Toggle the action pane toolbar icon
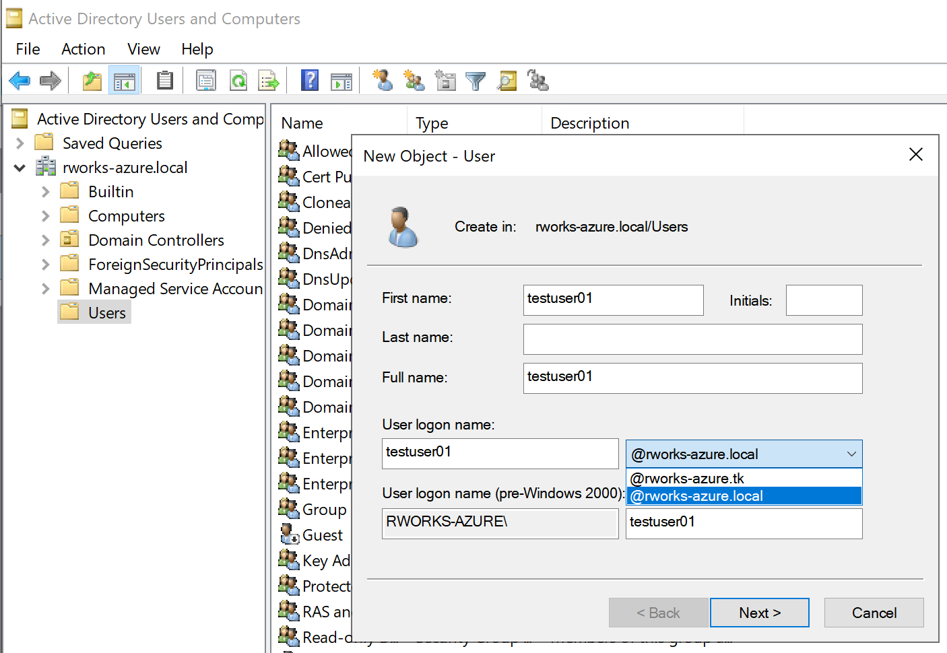 341,81
